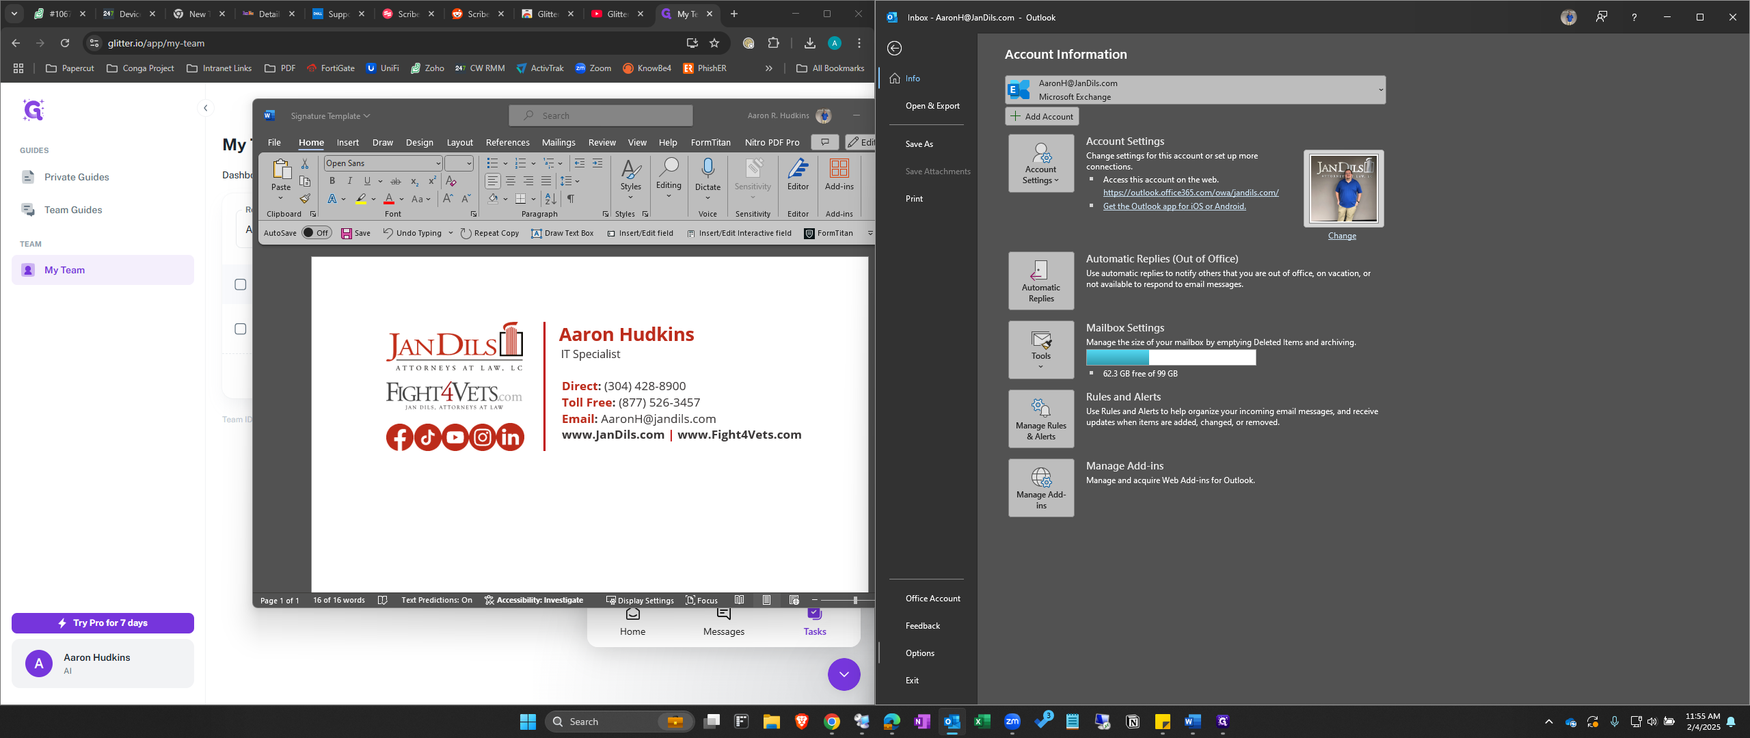Click Try Pro for 7 days button
Image resolution: width=1750 pixels, height=738 pixels.
coord(103,623)
